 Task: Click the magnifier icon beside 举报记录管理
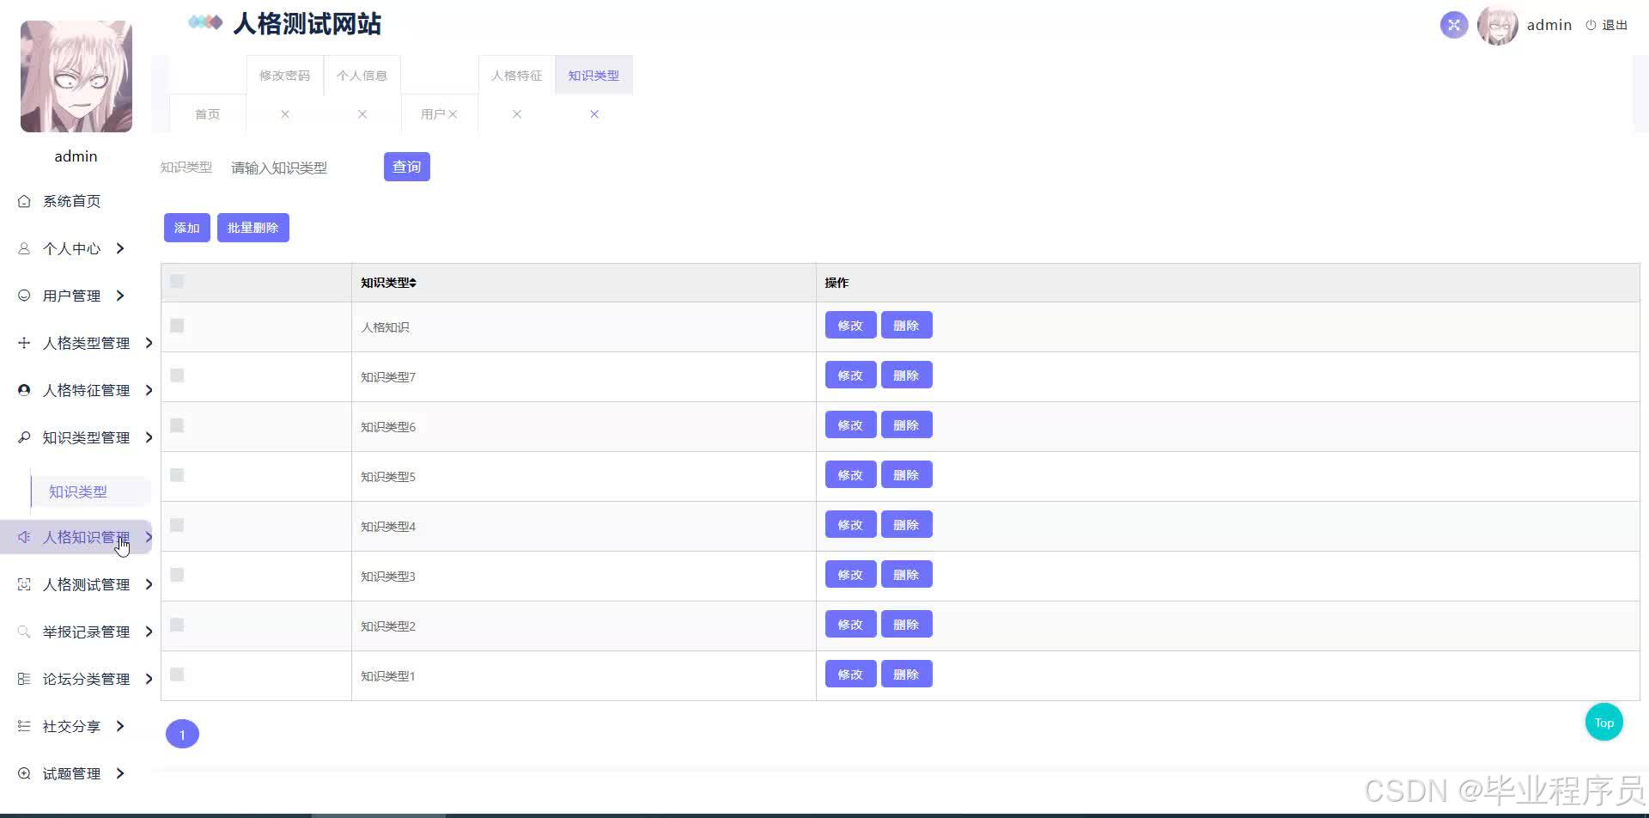pos(24,632)
